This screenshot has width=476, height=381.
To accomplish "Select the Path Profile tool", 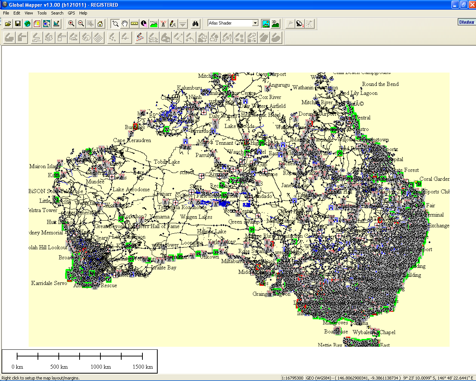I will (x=154, y=24).
